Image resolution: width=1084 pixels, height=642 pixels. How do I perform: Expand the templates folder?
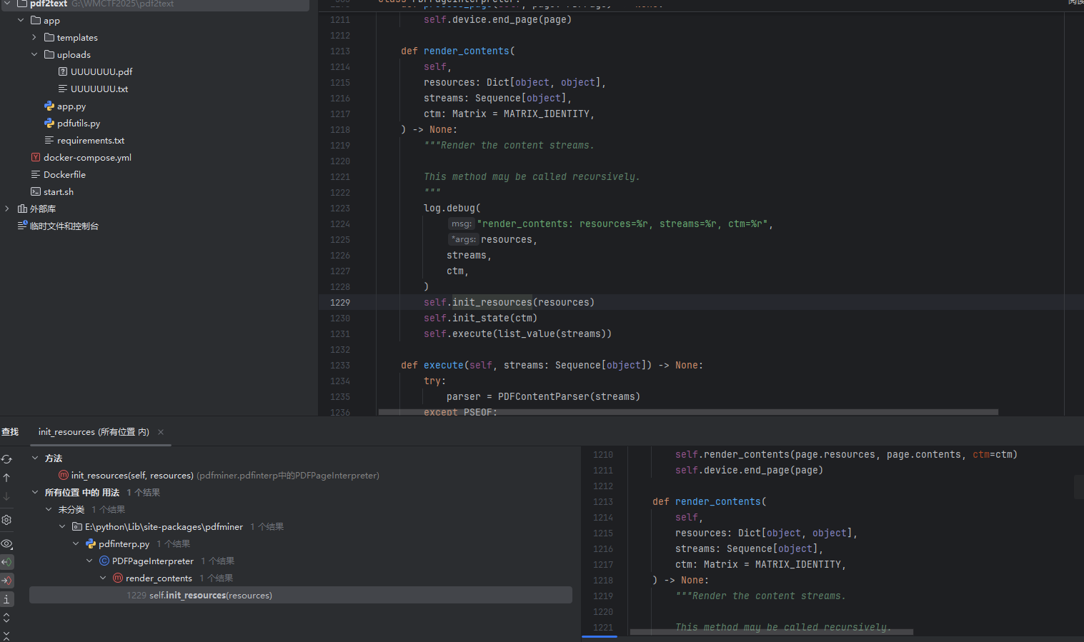tap(34, 37)
